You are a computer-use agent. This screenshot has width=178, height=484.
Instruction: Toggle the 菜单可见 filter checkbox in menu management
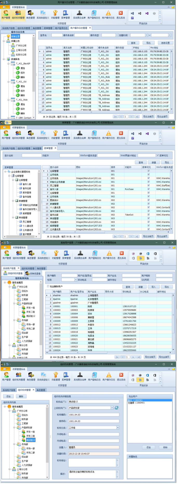click(158, 155)
